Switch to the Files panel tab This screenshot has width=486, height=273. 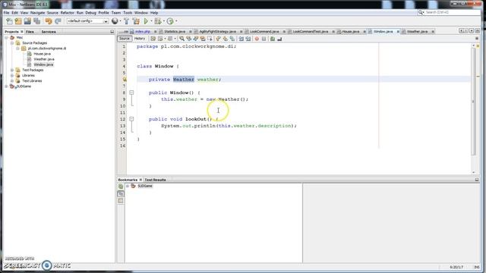point(30,32)
